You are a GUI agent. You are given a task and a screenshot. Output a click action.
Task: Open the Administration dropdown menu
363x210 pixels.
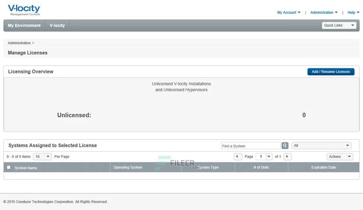click(324, 13)
